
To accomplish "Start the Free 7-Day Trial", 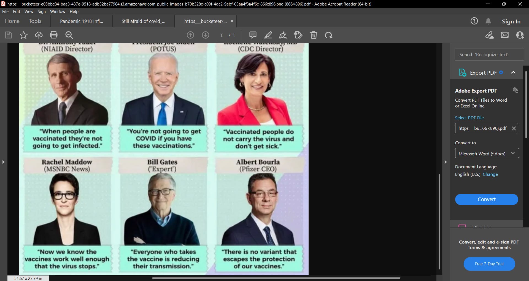I will (x=489, y=264).
